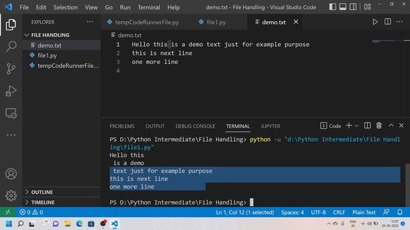Switch to file1.py editor tab
The width and height of the screenshot is (410, 230).
[220, 22]
